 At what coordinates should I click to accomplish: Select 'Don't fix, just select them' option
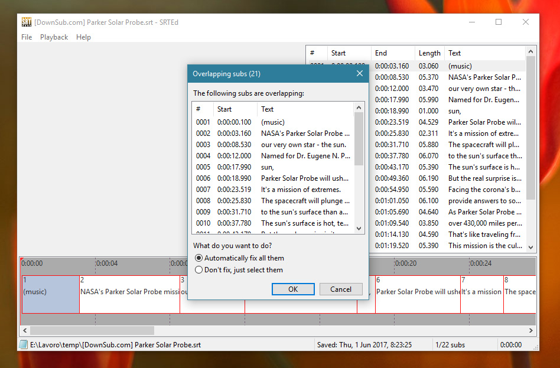(199, 270)
